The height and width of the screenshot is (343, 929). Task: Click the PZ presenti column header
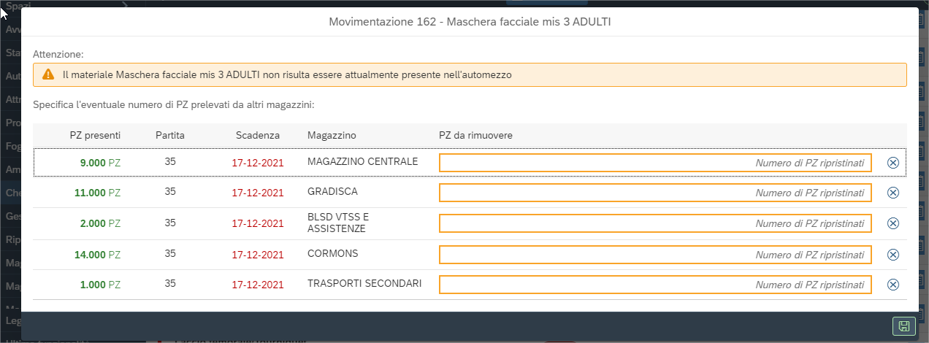[95, 135]
